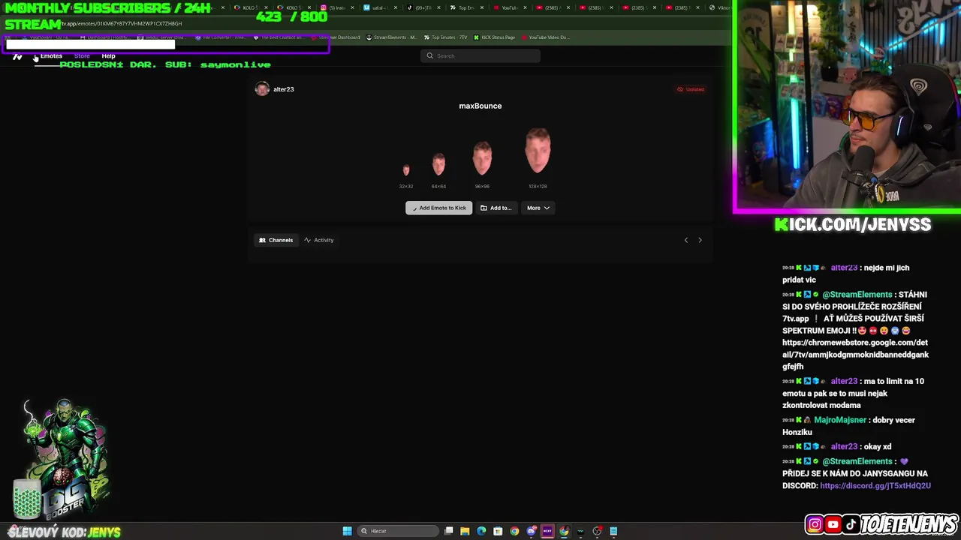The width and height of the screenshot is (961, 540).
Task: Select the 64x64 emote preview
Action: [x=438, y=165]
